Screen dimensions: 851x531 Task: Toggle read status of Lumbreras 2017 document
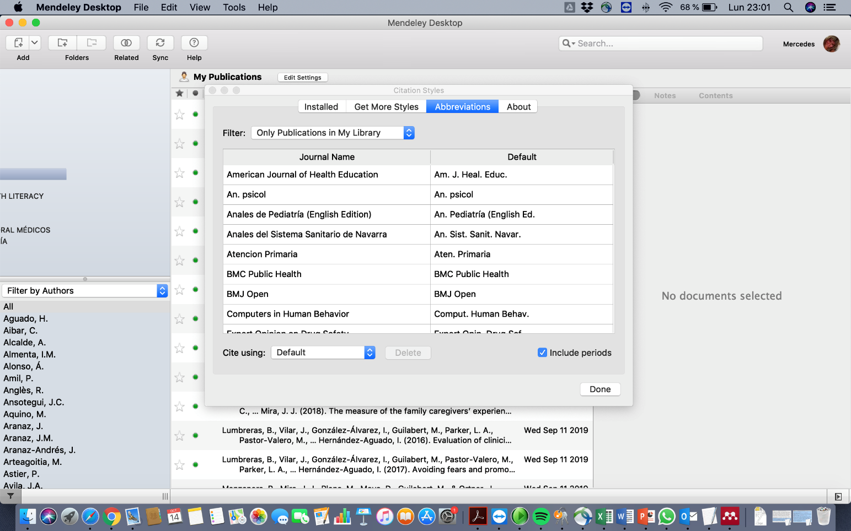(195, 464)
